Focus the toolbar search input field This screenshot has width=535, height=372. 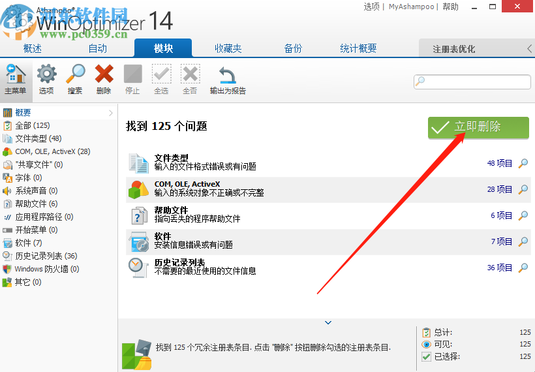(472, 82)
